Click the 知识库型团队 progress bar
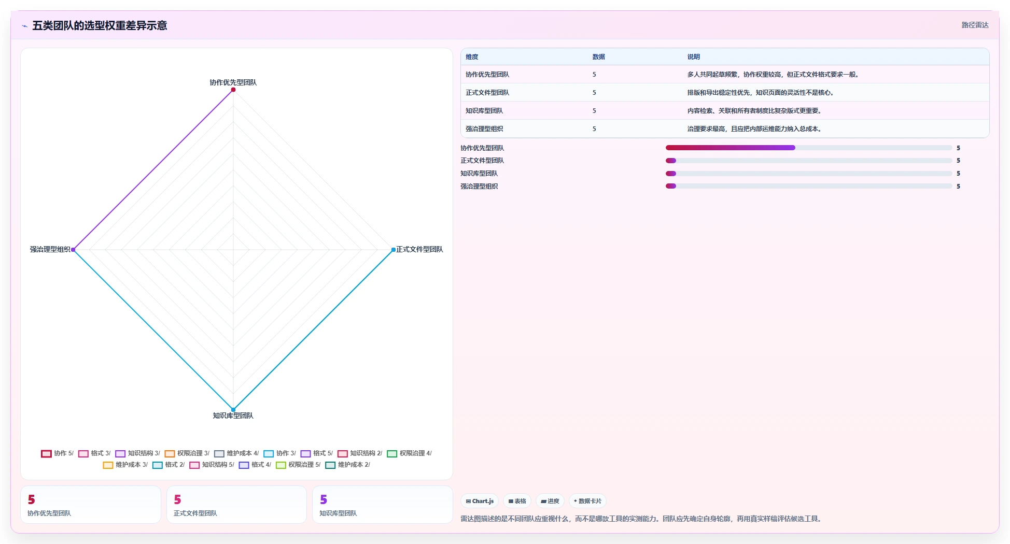1010x544 pixels. tap(809, 174)
